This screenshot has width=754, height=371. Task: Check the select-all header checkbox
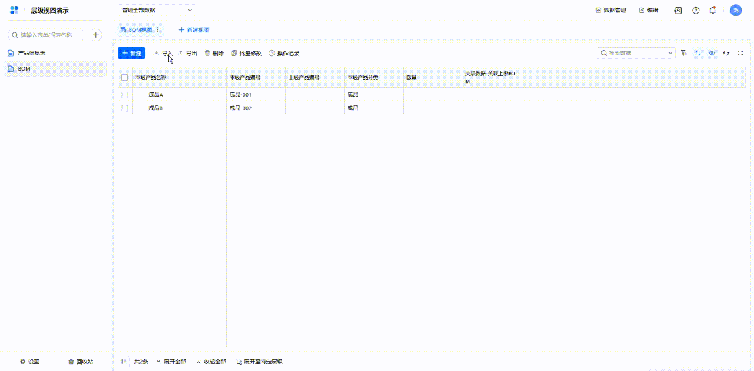[x=124, y=77]
